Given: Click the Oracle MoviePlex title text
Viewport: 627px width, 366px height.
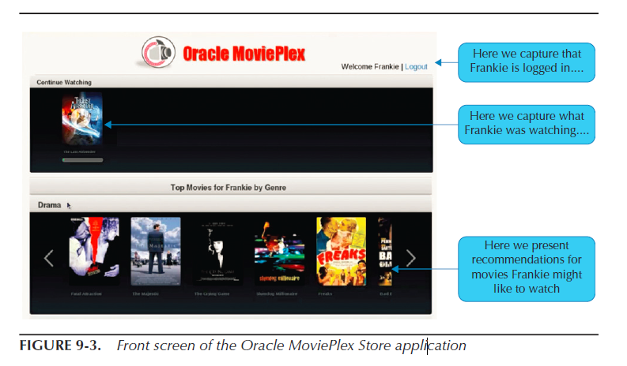Looking at the screenshot, I should pos(244,54).
